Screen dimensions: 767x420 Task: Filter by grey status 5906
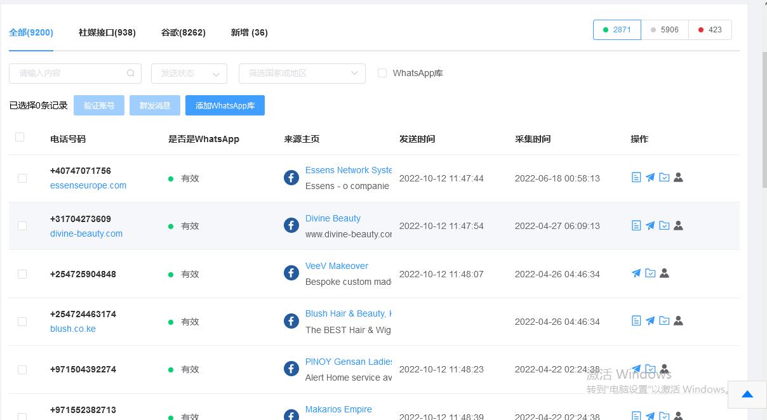point(665,30)
